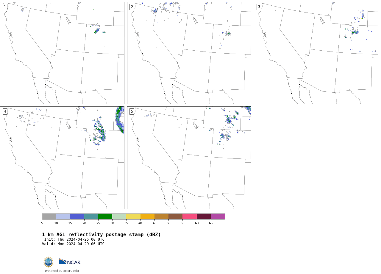Image resolution: width=381 pixels, height=274 pixels.
Task: Click the number 4 panel label
Action: [x=5, y=111]
